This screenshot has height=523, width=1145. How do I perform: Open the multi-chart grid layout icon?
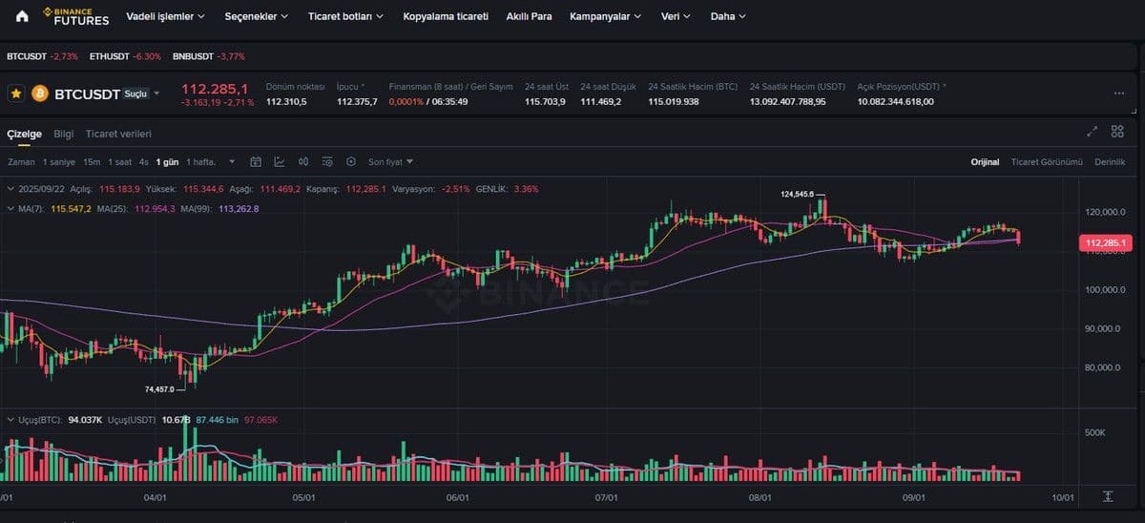[1117, 132]
